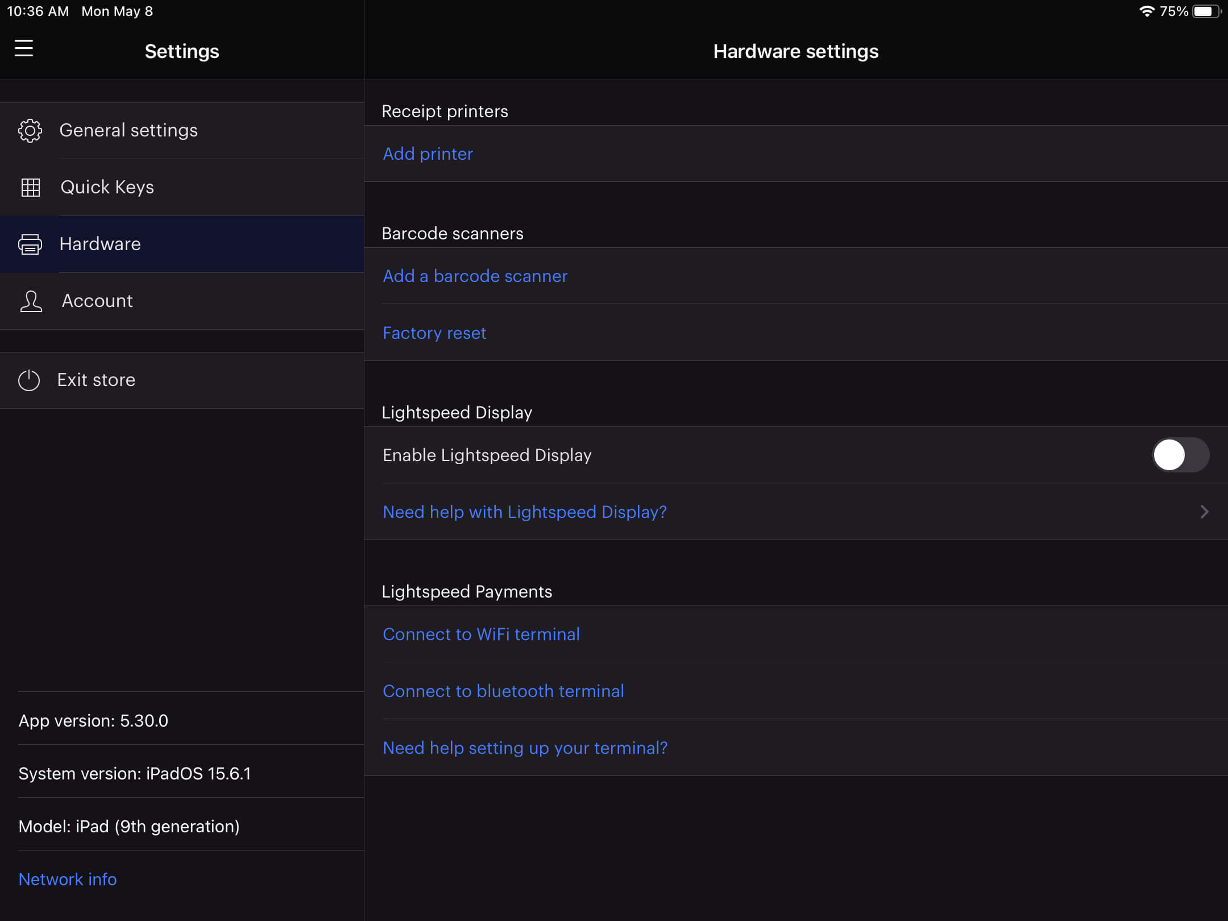1228x921 pixels.
Task: Open the Quick Keys section
Action: click(x=107, y=188)
